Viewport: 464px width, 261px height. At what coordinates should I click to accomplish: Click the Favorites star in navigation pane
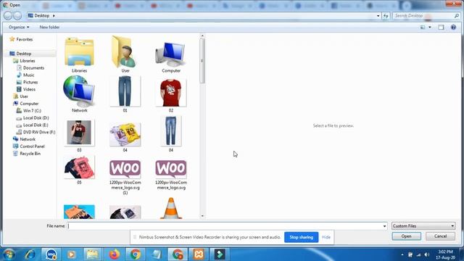tap(12, 39)
